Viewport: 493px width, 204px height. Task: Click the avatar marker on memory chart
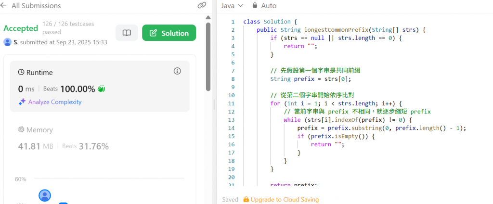coord(45,195)
